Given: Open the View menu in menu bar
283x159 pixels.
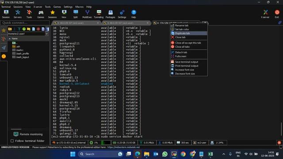Looking at the screenshot, I should [28, 7].
